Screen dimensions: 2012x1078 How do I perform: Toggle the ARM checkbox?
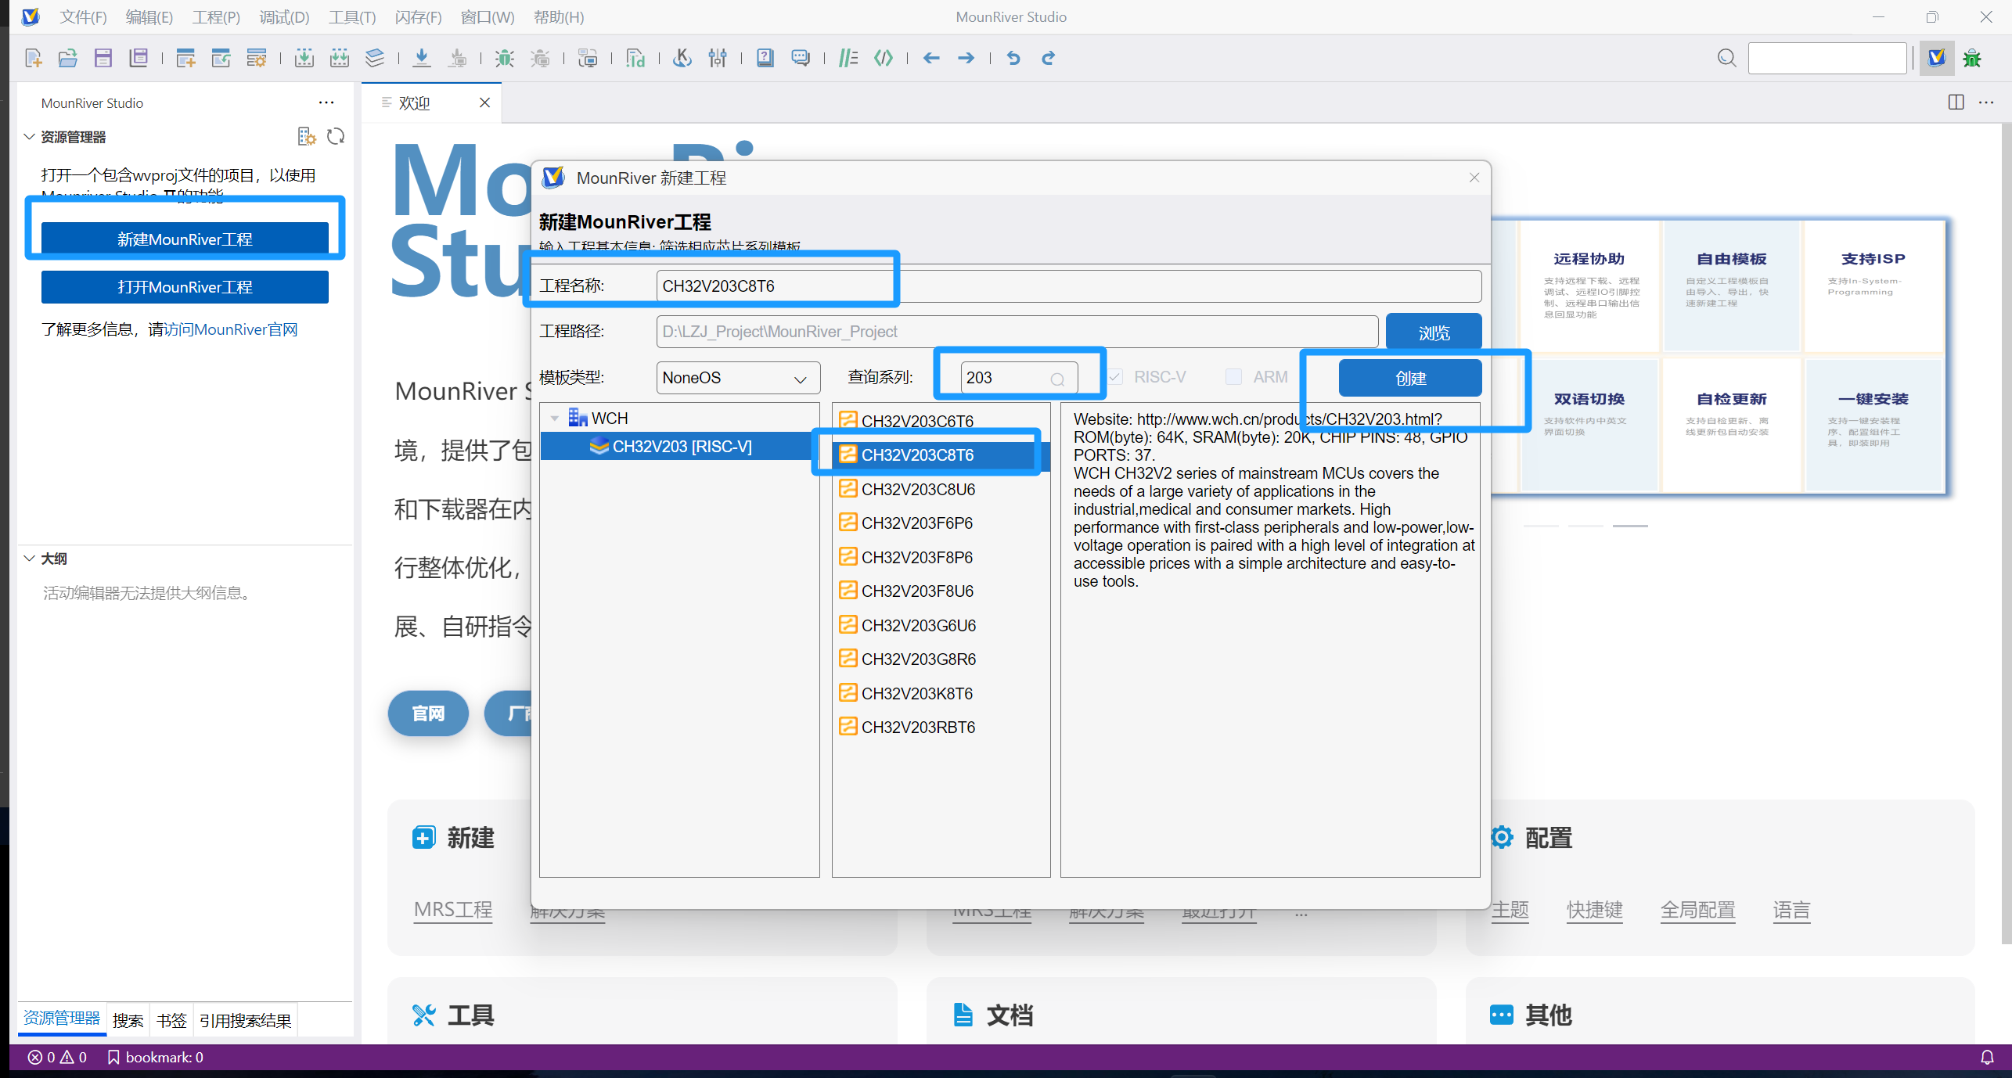point(1233,377)
